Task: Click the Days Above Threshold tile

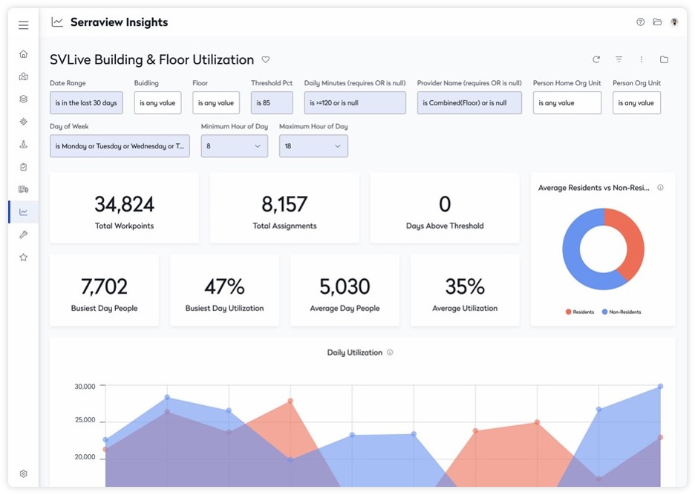Action: pos(445,208)
